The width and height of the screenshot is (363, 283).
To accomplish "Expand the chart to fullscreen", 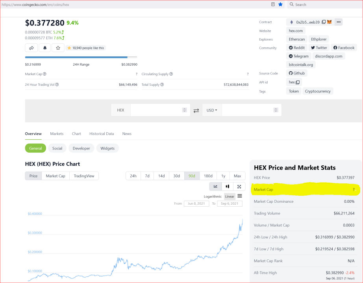I will [x=239, y=187].
